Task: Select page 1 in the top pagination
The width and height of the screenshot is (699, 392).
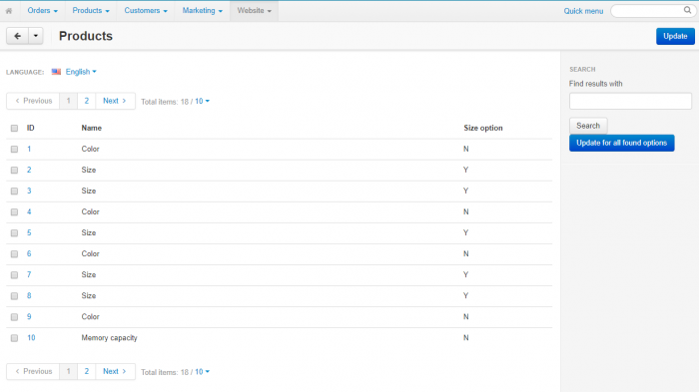Action: 68,101
